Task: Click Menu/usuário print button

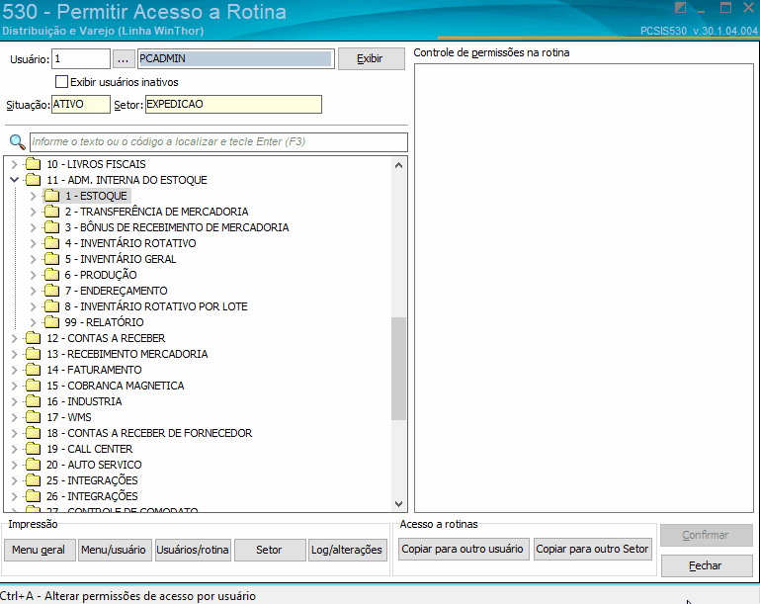Action: [114, 550]
